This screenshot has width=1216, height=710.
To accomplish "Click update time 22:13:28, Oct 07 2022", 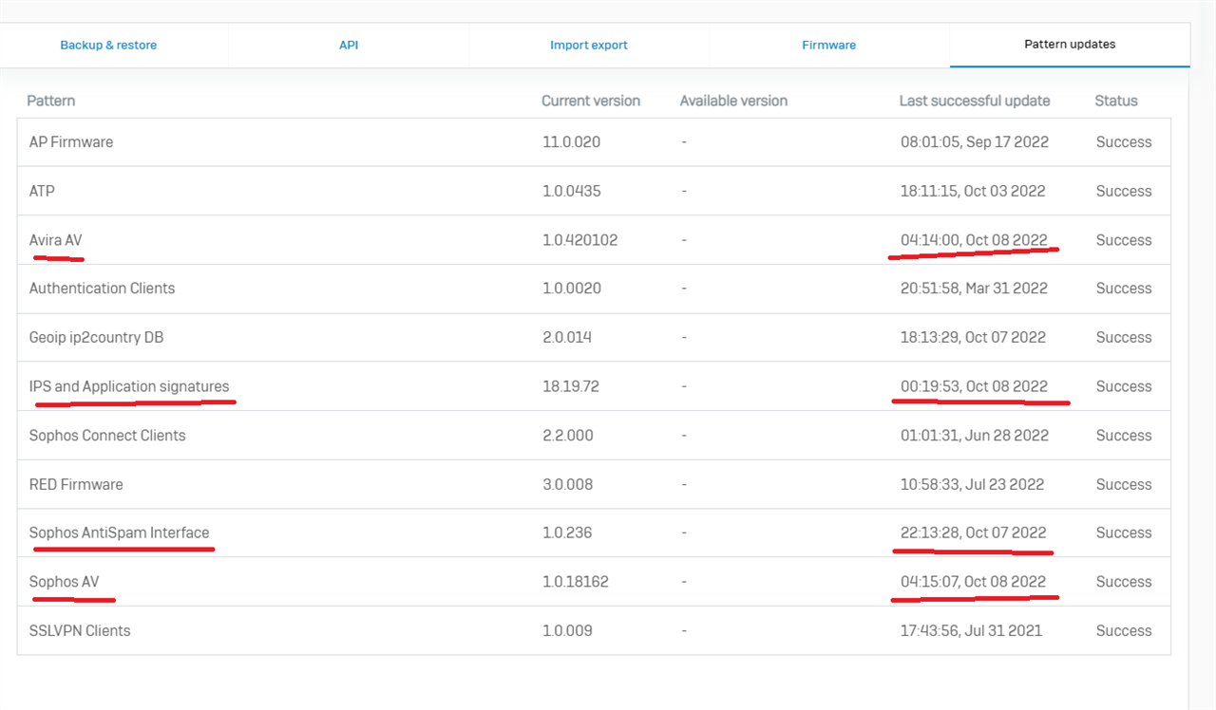I will [x=974, y=532].
